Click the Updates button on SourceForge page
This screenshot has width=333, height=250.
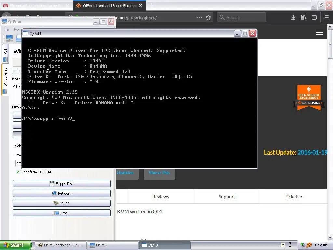127,173
